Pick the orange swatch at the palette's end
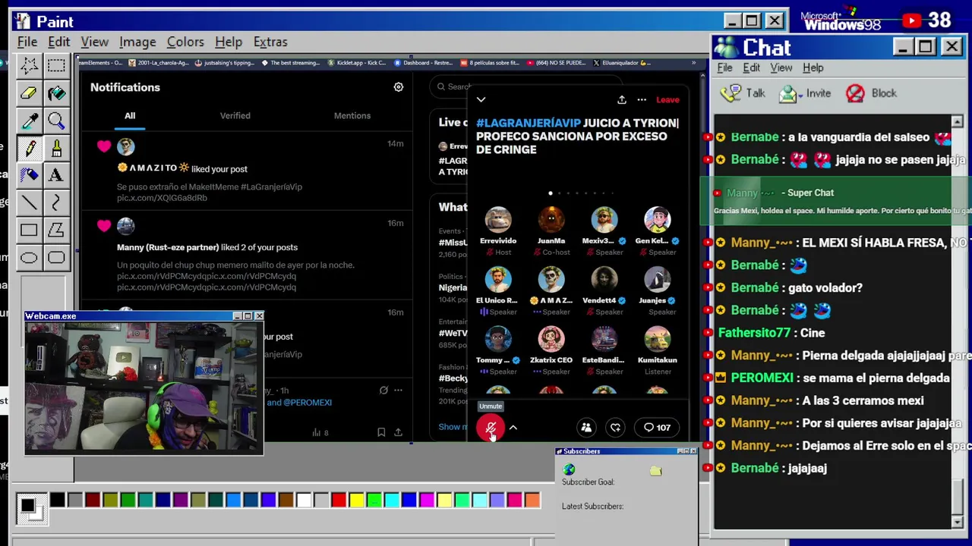Viewport: 972px width, 546px height. [532, 500]
